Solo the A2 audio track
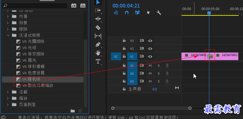The width and height of the screenshot is (243, 119). coord(159,73)
